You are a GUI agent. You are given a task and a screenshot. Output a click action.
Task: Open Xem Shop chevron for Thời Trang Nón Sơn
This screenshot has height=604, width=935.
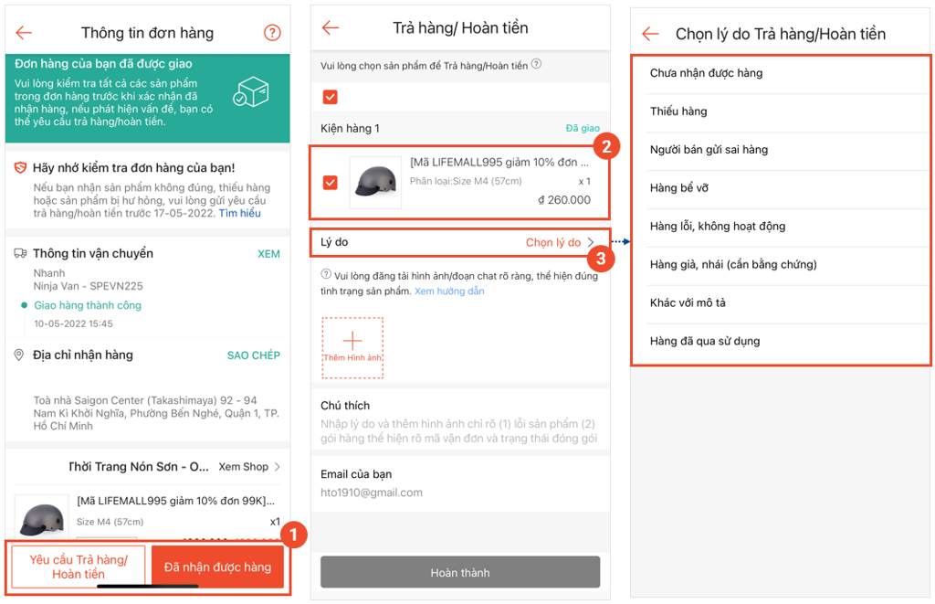click(277, 467)
